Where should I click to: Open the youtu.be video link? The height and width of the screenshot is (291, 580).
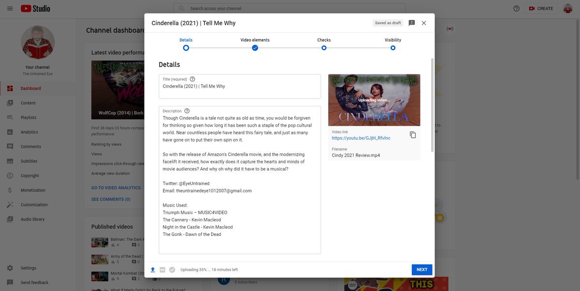point(361,138)
